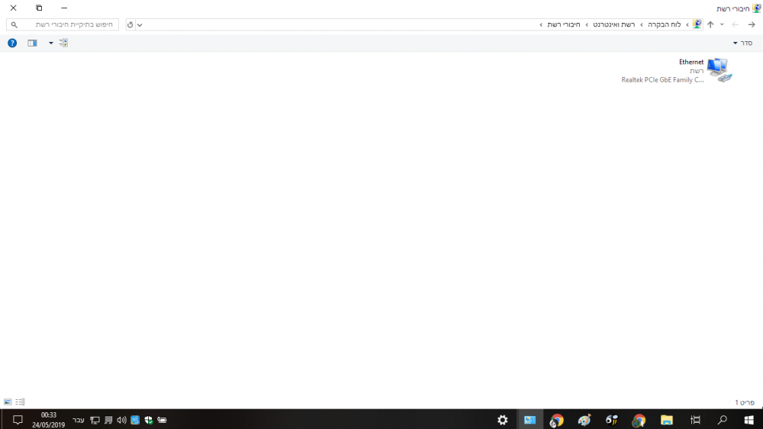Open Task View on taskbar
The image size is (763, 429).
coord(695,420)
